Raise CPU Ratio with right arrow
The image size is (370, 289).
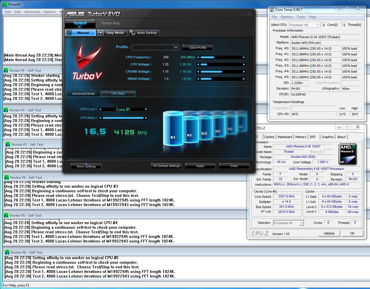pyautogui.click(x=146, y=118)
